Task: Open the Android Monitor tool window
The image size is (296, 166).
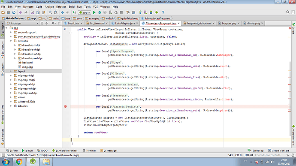Action: coord(65,151)
